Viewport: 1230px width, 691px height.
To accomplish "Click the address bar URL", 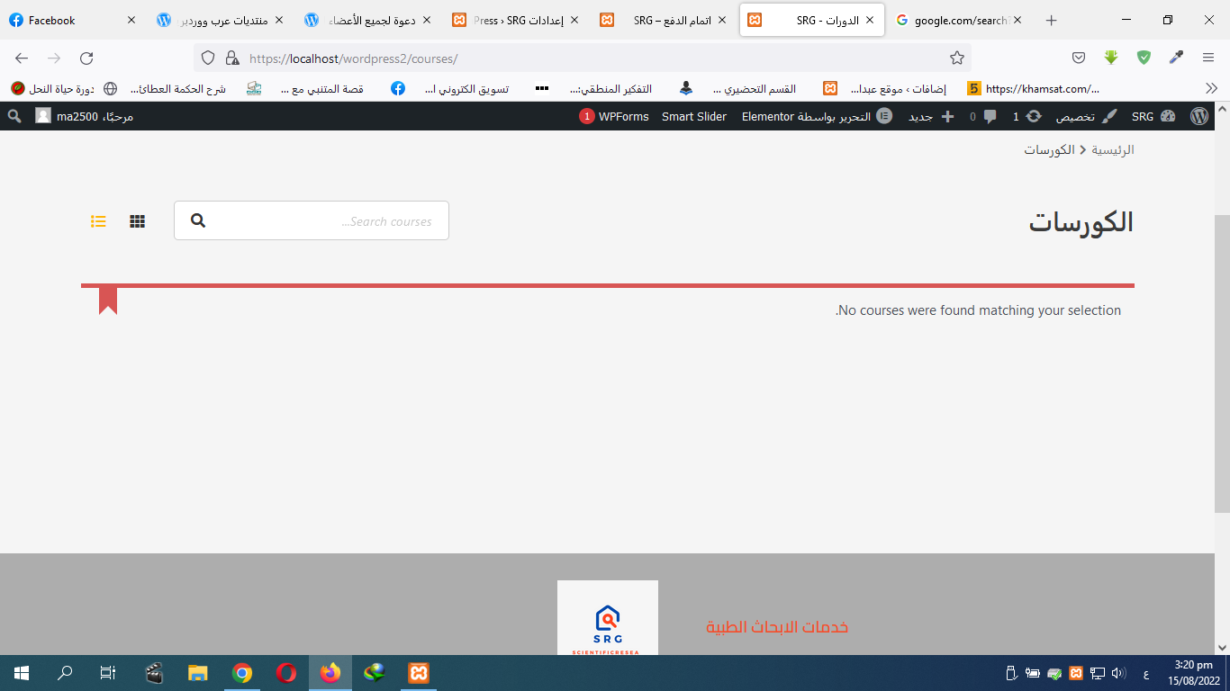I will point(354,58).
